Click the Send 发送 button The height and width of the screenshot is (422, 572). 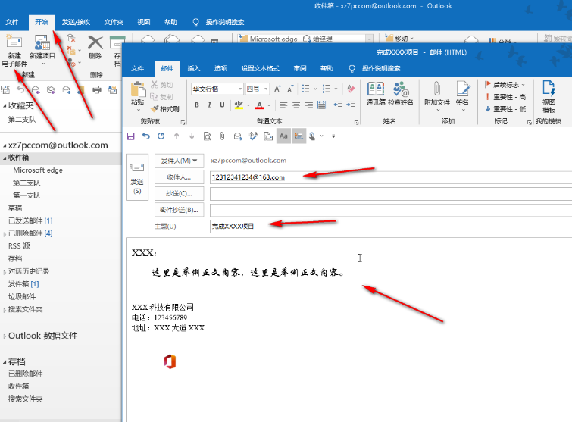(x=137, y=177)
